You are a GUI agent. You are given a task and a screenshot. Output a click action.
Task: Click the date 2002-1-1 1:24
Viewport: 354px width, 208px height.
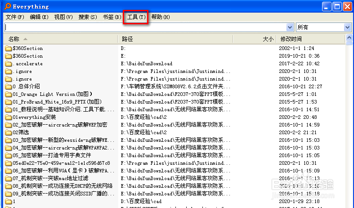click(x=296, y=48)
